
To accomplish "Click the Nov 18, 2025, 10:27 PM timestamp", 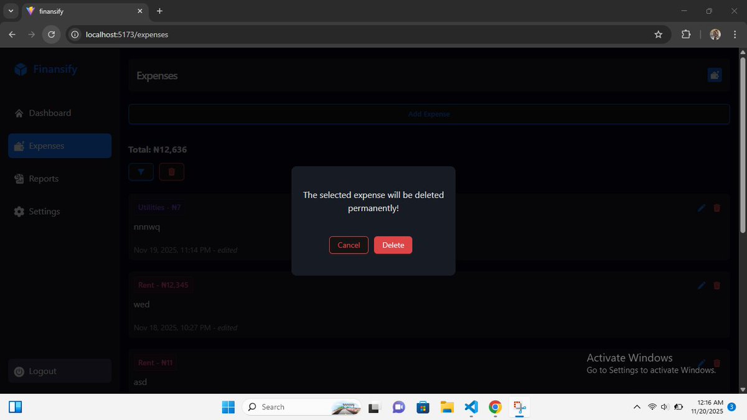I will click(171, 327).
